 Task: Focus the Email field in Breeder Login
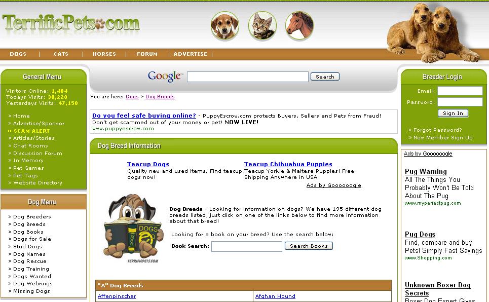coord(460,91)
